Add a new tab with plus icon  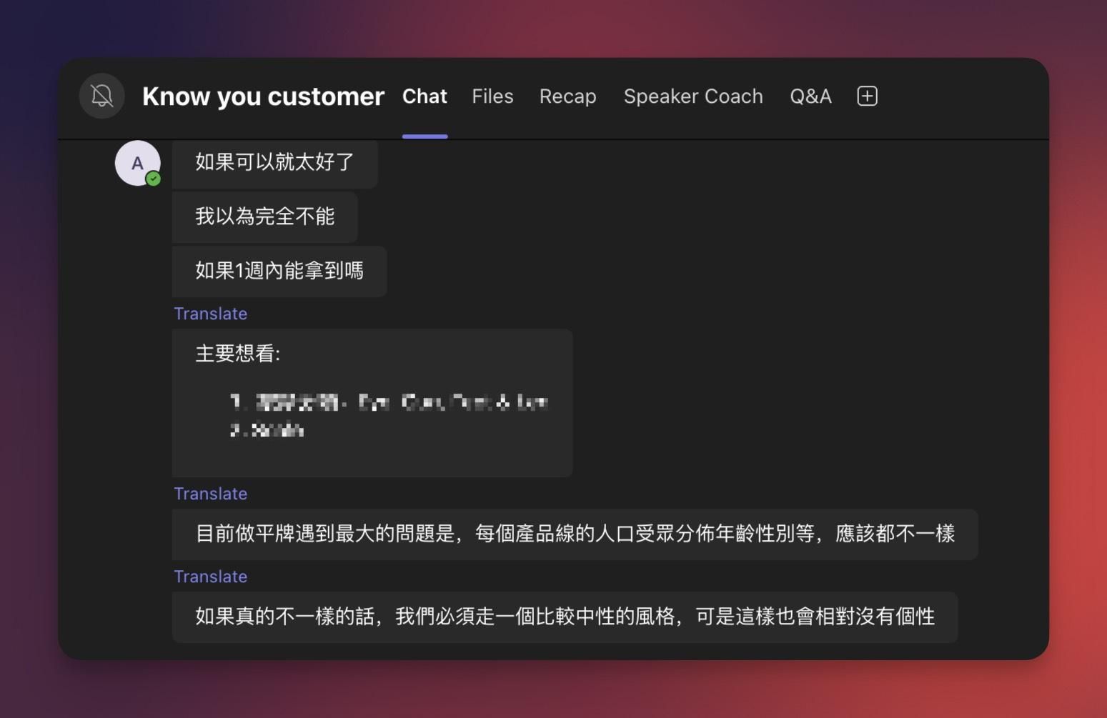coord(867,96)
